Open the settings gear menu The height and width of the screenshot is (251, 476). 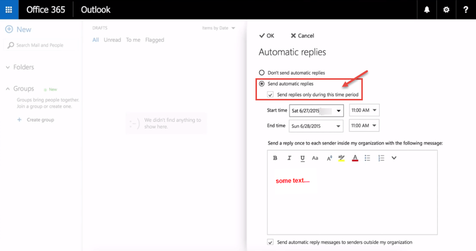(x=446, y=9)
